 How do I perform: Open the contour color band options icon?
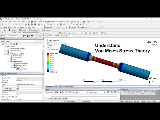(x=28, y=36)
